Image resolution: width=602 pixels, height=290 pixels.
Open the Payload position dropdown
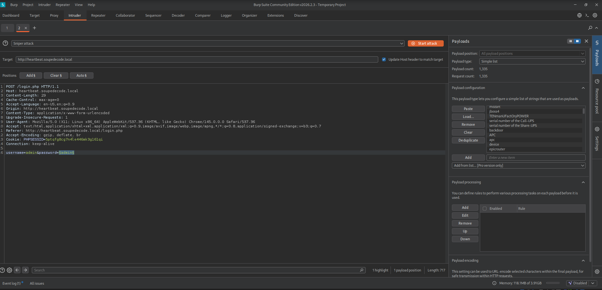tap(532, 53)
